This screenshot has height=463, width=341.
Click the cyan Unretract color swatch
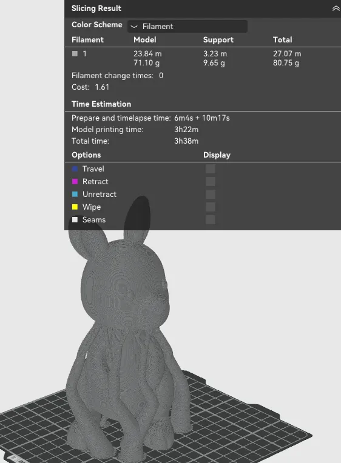click(x=75, y=194)
